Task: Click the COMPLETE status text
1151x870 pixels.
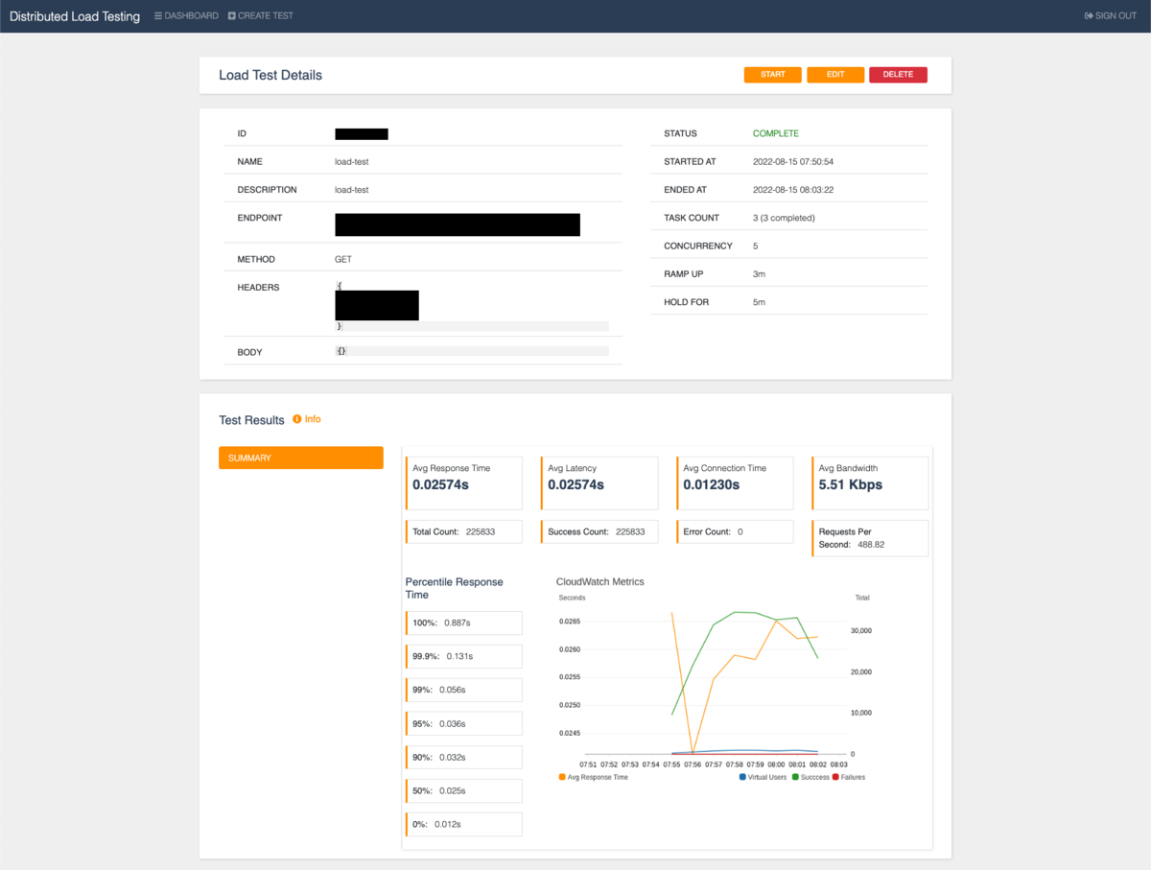Action: [775, 133]
